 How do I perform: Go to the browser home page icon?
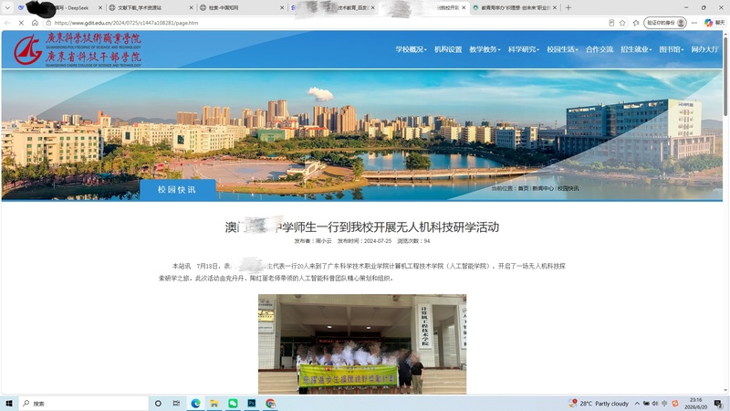tap(35, 22)
